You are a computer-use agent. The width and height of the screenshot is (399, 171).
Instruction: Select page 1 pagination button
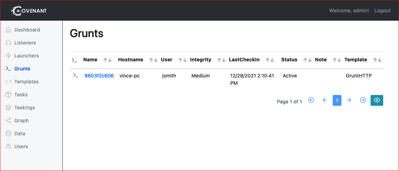point(337,100)
